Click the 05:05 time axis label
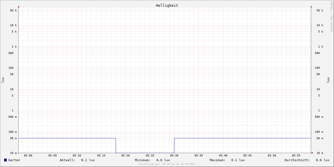This screenshot has height=167, width=334. 53,156
